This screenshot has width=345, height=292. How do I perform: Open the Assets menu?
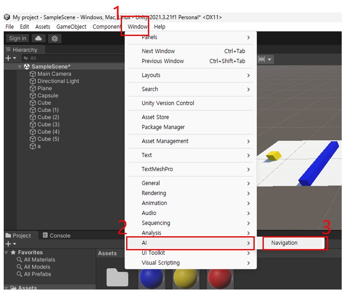(43, 27)
